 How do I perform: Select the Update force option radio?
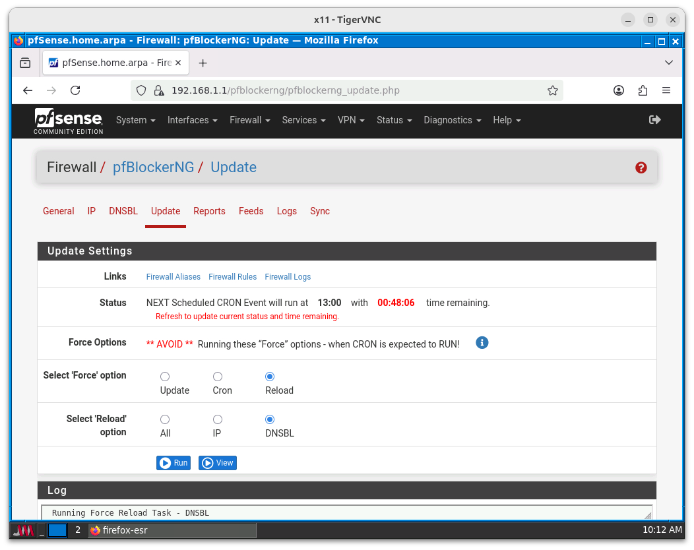165,377
